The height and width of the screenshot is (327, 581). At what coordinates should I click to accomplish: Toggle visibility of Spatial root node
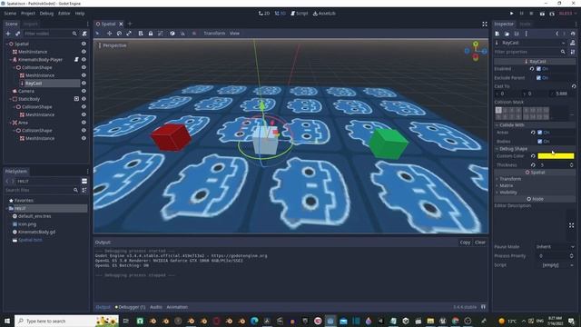coord(84,44)
